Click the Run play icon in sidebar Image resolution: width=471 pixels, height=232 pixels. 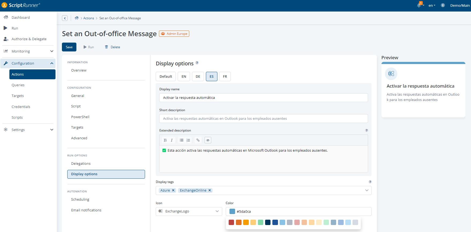click(5, 28)
